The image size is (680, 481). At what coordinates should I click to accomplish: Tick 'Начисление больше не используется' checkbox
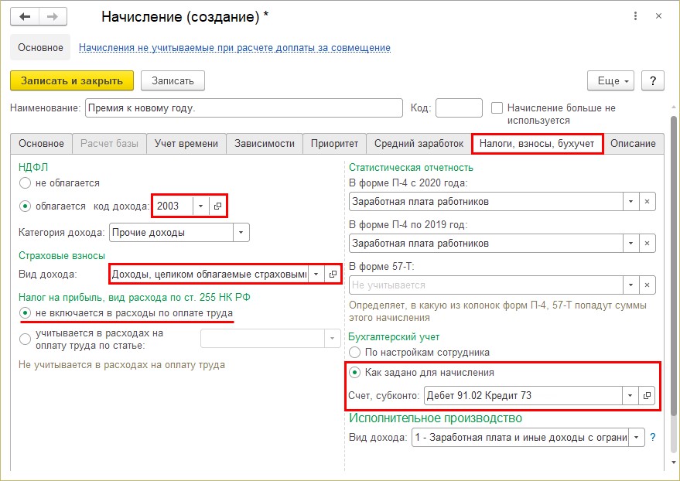497,108
